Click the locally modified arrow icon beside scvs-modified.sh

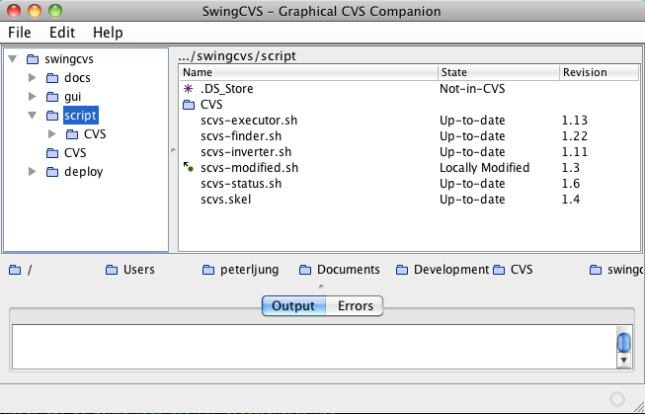click(x=189, y=167)
